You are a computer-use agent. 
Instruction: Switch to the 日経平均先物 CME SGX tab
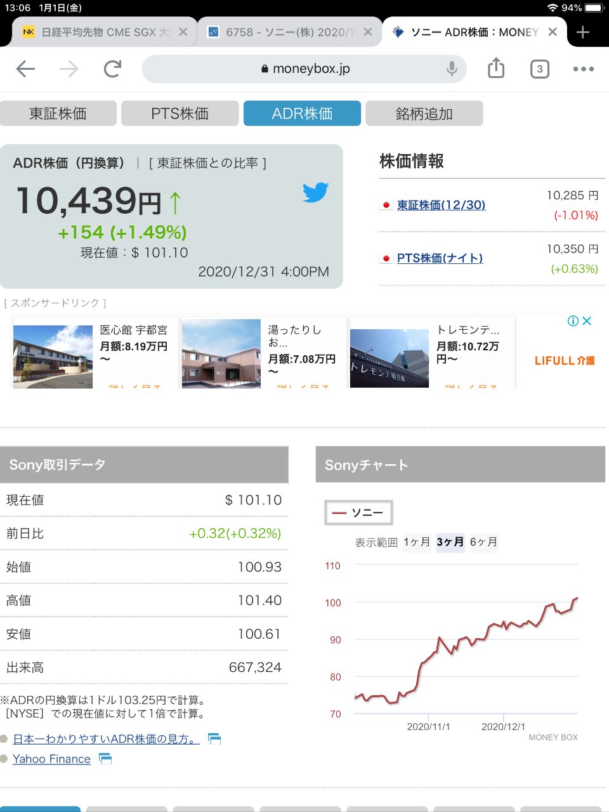click(105, 32)
